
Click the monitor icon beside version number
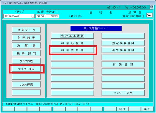(152, 7)
